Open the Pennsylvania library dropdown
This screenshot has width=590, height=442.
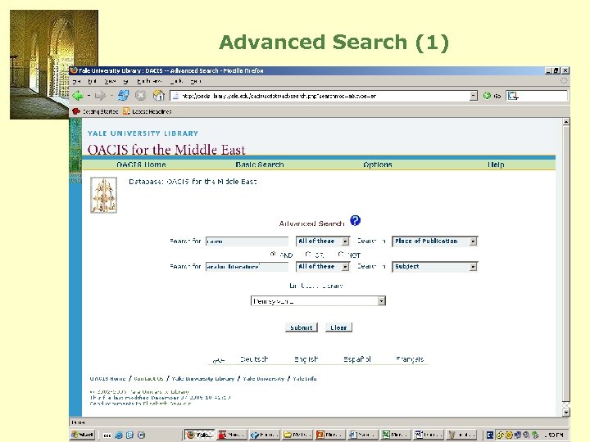click(318, 301)
